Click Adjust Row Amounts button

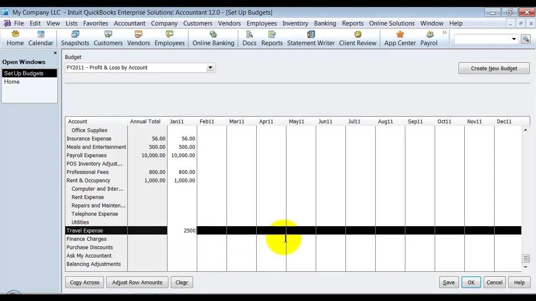coord(137,282)
